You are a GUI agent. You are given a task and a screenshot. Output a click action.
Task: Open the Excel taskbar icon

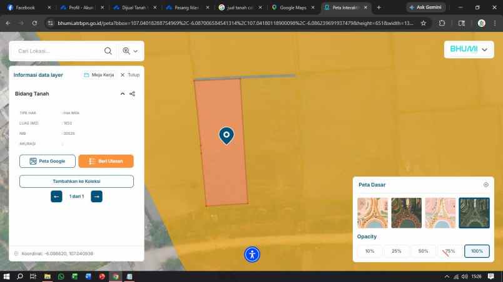pos(74,276)
